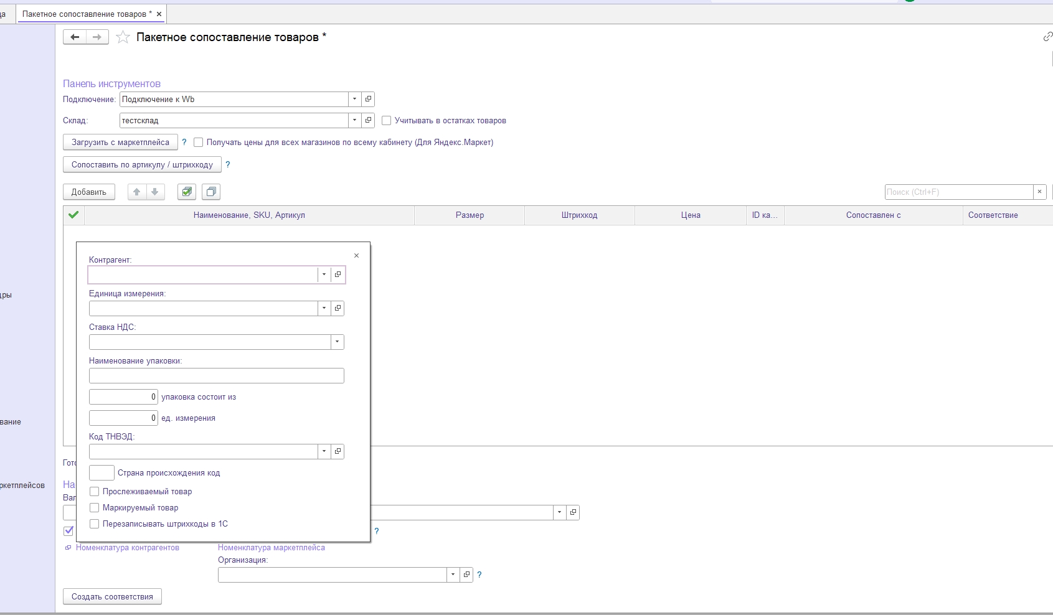Focus the Поиск (Ctrl+F) search field
The width and height of the screenshot is (1053, 615).
pos(959,192)
